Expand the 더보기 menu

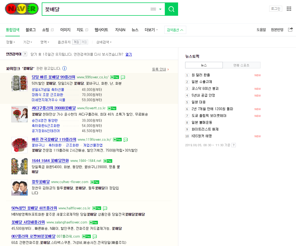click(x=151, y=30)
